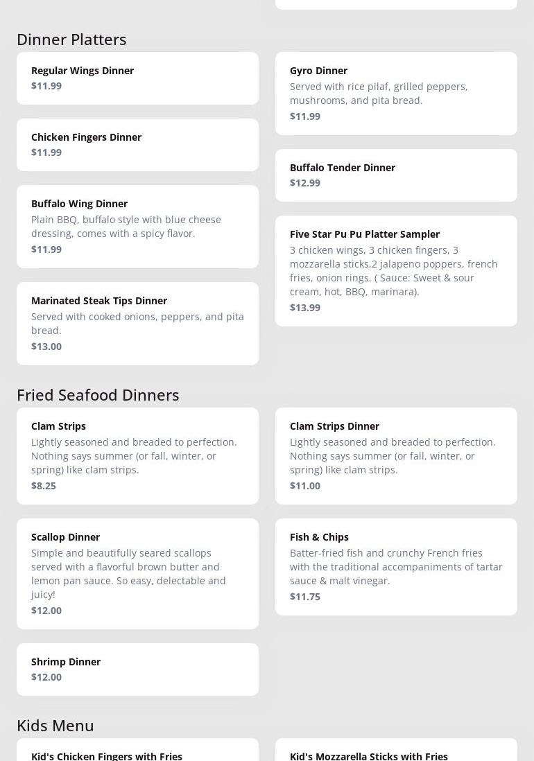Click the $11.75 Fish & Chips price
This screenshot has height=761, width=534.
pos(305,597)
